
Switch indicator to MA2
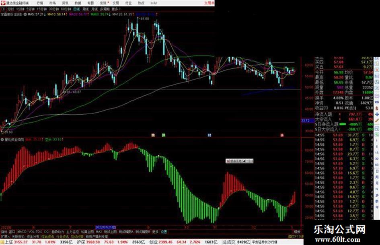(x=99, y=232)
